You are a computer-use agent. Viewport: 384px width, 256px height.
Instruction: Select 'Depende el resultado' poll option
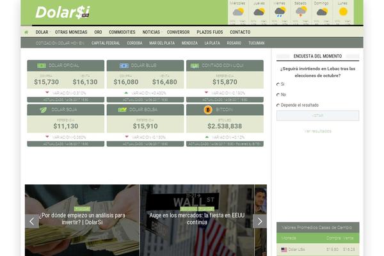[x=278, y=106]
